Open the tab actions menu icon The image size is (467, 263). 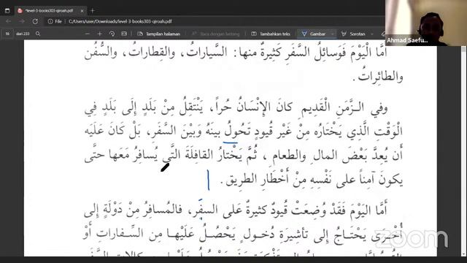pyautogui.click(x=7, y=11)
